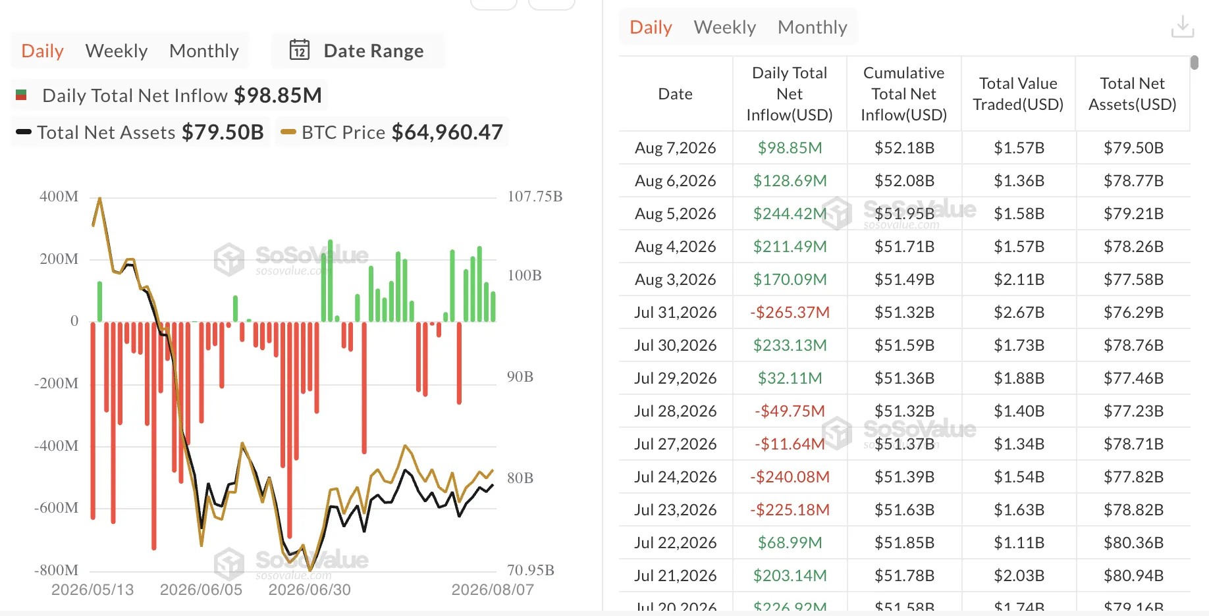Screen dimensions: 1209x616
Task: Toggle the Daily Total Net Inflow series label
Action: pyautogui.click(x=135, y=95)
